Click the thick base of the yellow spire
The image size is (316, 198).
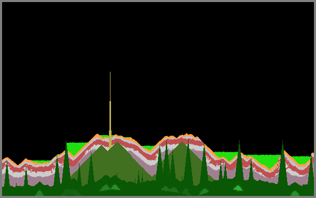click(110, 139)
